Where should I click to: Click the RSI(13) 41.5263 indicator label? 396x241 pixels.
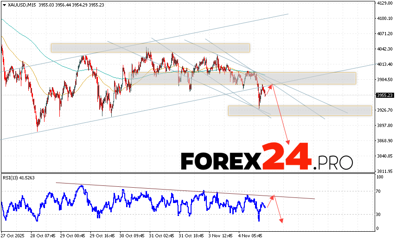19,178
